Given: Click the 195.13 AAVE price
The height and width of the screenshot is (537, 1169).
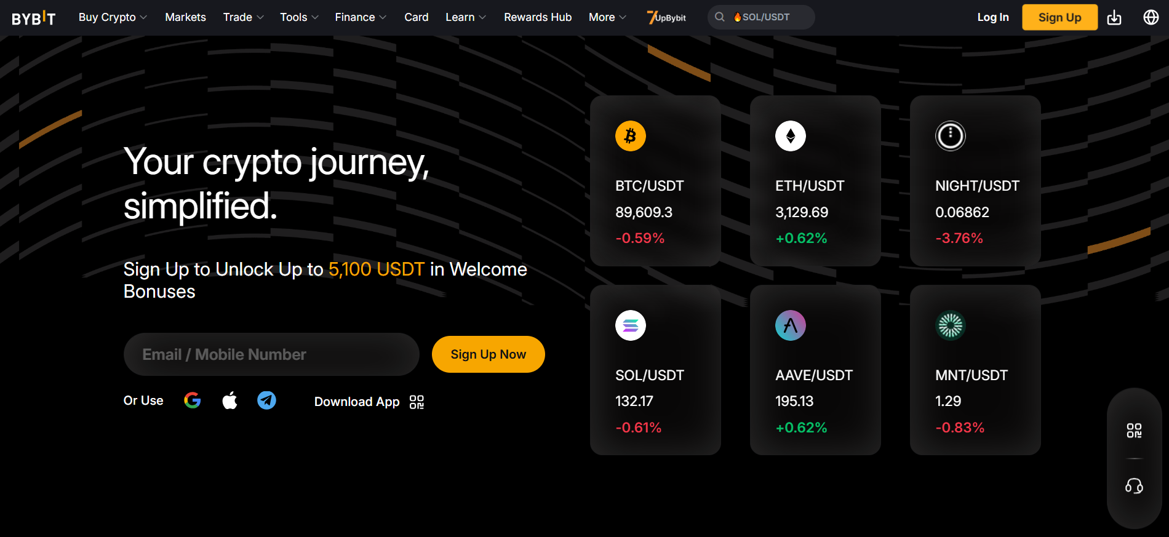Looking at the screenshot, I should point(794,401).
